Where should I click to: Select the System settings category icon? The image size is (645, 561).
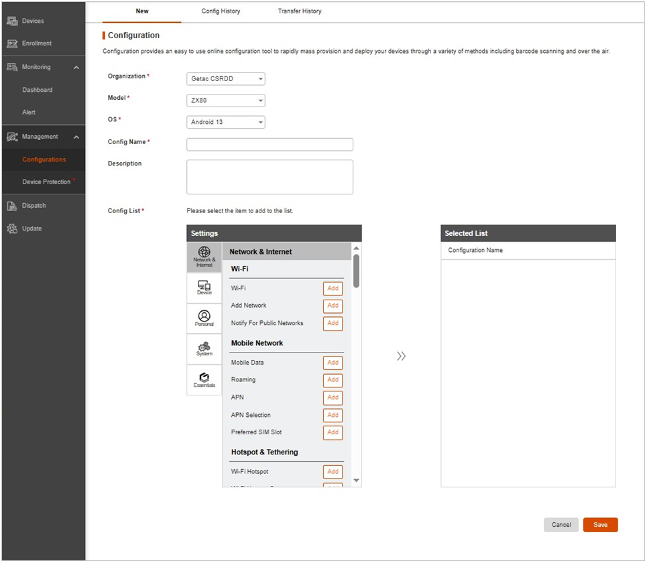pos(204,349)
